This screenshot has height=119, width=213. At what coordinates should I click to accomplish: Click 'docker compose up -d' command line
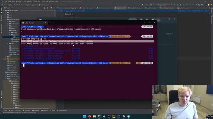point(34,39)
